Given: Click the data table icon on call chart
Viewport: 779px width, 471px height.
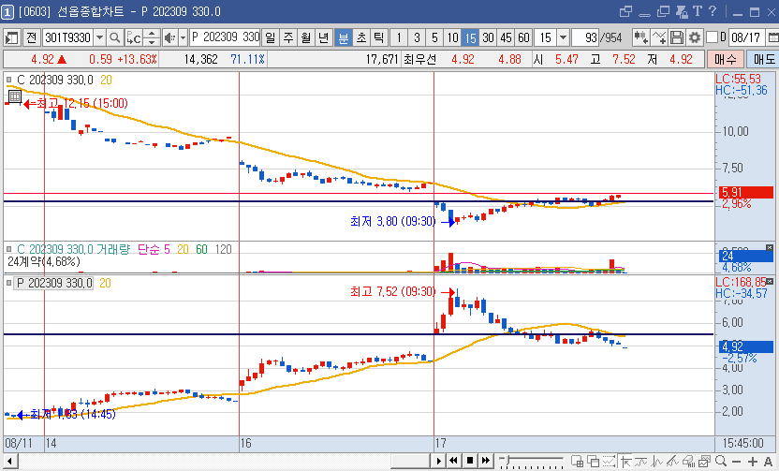Looking at the screenshot, I should click(15, 96).
